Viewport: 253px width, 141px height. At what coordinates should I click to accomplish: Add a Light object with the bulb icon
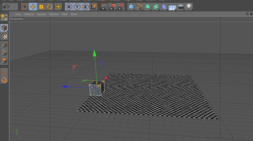pyautogui.click(x=189, y=7)
